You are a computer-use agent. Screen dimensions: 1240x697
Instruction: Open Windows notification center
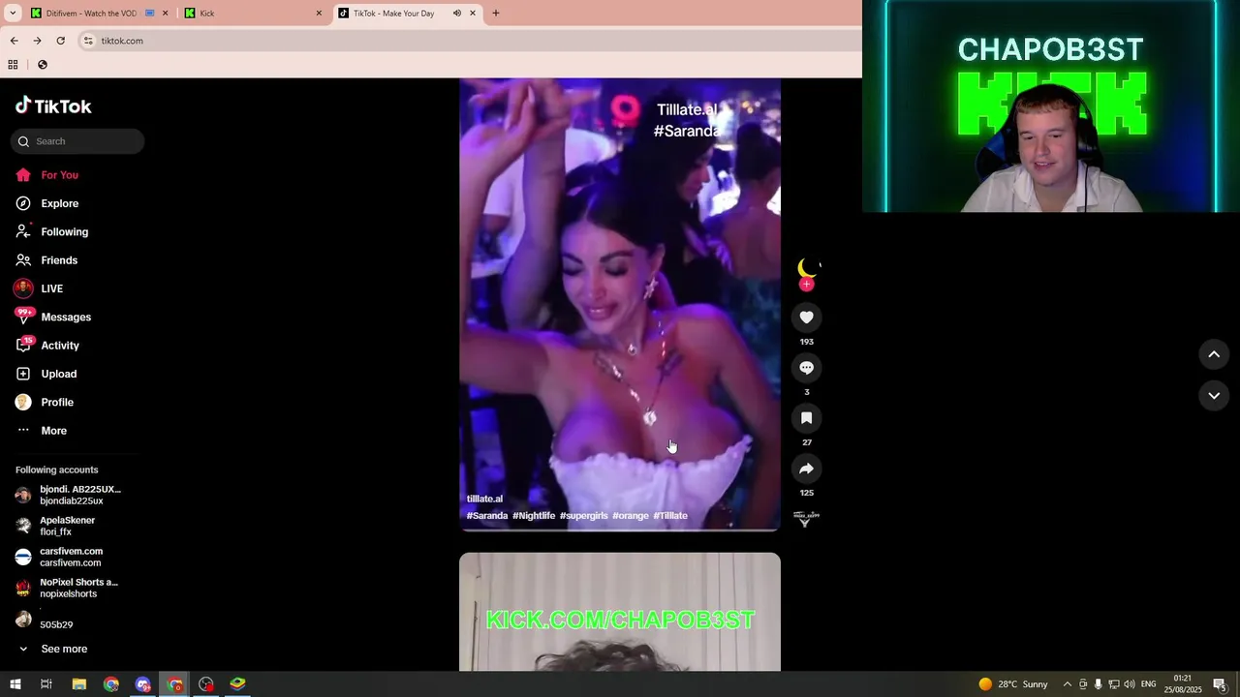(1220, 684)
